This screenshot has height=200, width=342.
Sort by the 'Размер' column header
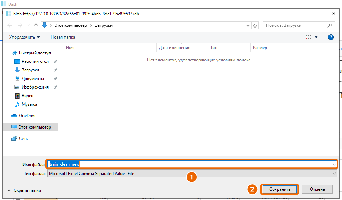[x=260, y=47]
